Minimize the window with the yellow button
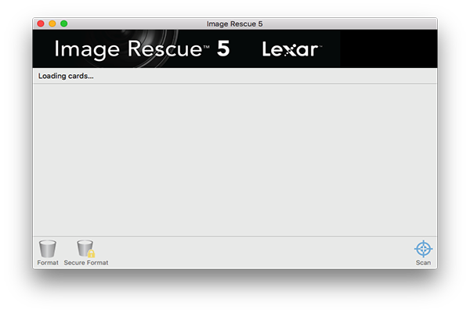 point(52,23)
